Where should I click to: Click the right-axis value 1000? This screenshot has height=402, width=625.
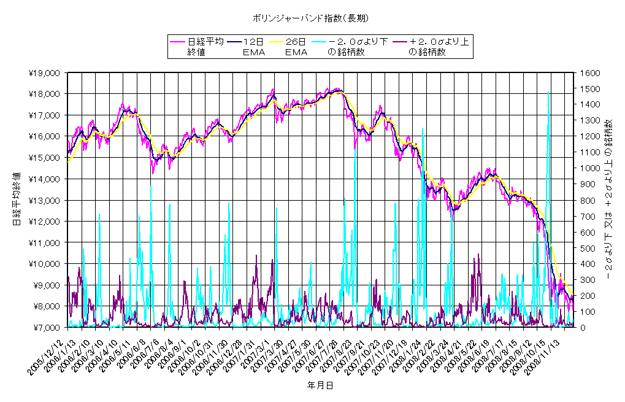click(590, 168)
